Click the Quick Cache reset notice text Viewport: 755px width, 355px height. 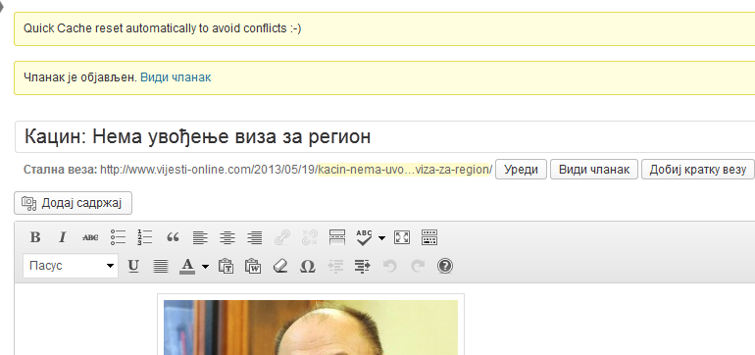click(x=162, y=28)
